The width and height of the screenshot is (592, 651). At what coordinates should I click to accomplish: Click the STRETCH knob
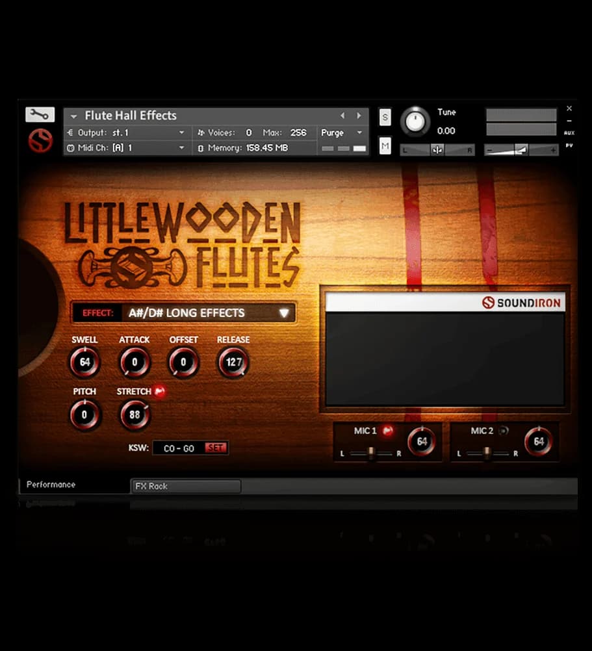click(x=135, y=415)
